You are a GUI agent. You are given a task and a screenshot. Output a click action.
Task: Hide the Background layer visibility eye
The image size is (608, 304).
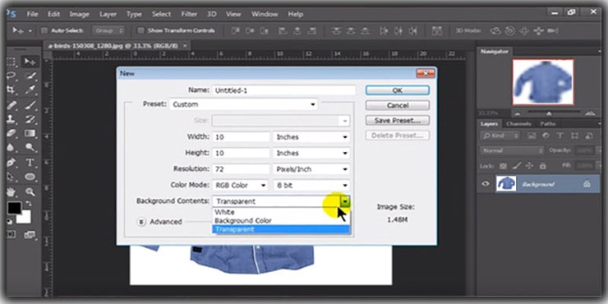(486, 184)
